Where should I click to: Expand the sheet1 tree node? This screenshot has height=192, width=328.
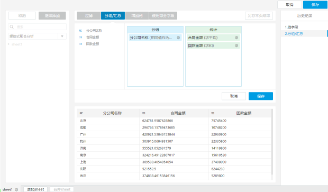8,44
